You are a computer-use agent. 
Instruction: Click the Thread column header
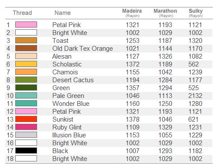click(x=22, y=13)
